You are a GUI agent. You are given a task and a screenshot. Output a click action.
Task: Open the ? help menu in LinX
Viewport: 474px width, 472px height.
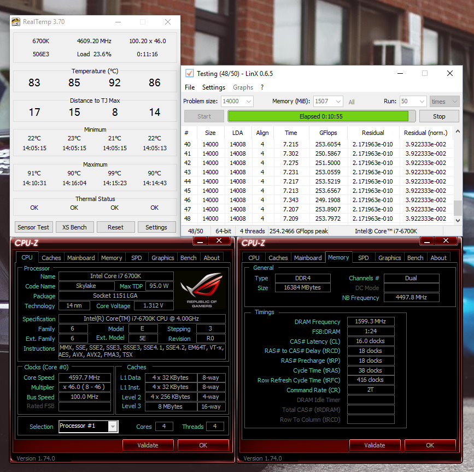click(262, 87)
